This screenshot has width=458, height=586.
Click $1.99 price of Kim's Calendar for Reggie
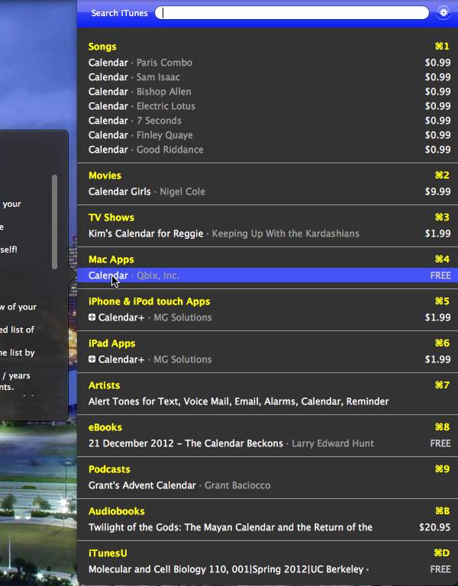point(438,233)
